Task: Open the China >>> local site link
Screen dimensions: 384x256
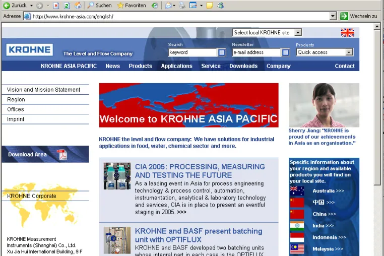Action: point(324,214)
